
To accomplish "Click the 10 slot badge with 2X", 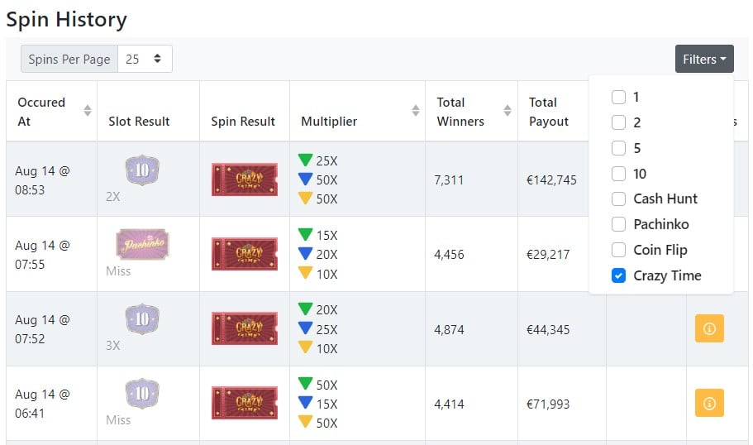I will 142,170.
